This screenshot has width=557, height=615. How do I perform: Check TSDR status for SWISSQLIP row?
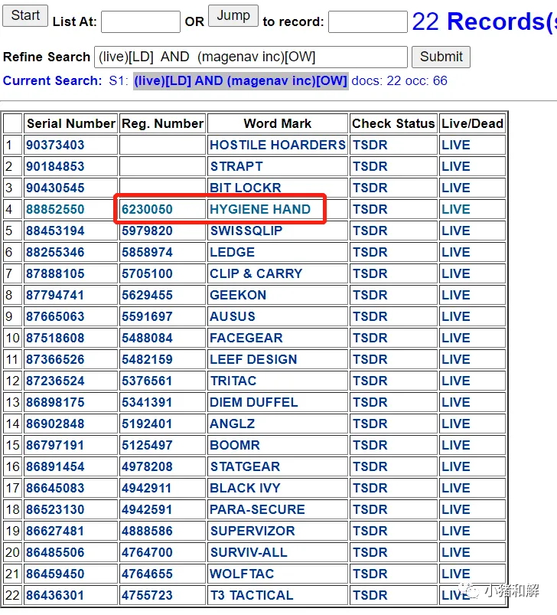pos(370,231)
